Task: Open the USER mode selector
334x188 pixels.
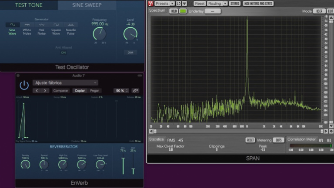Action: tap(319, 11)
